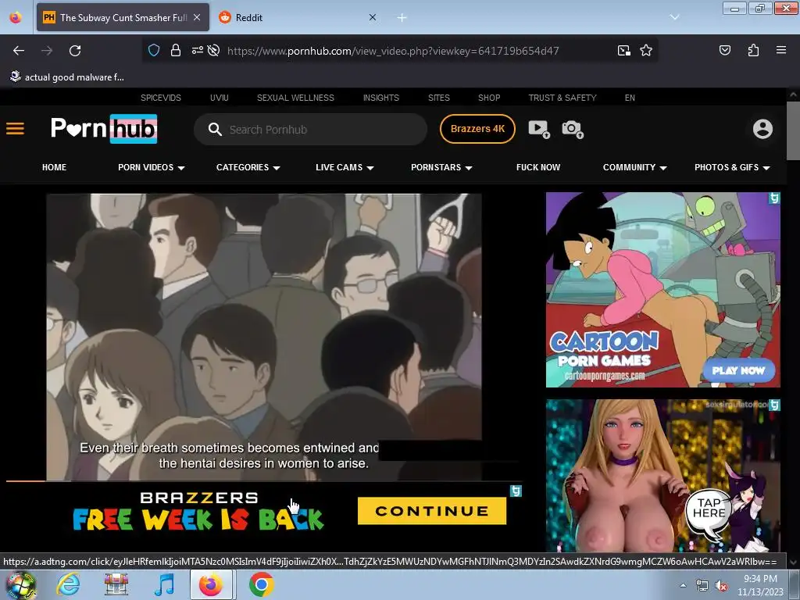
Task: Expand the PHOTOS & GIFS dropdown
Action: 732,167
